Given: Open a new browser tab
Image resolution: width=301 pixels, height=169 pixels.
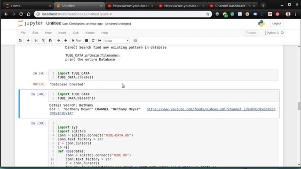Looking at the screenshot, I should pos(263,6).
